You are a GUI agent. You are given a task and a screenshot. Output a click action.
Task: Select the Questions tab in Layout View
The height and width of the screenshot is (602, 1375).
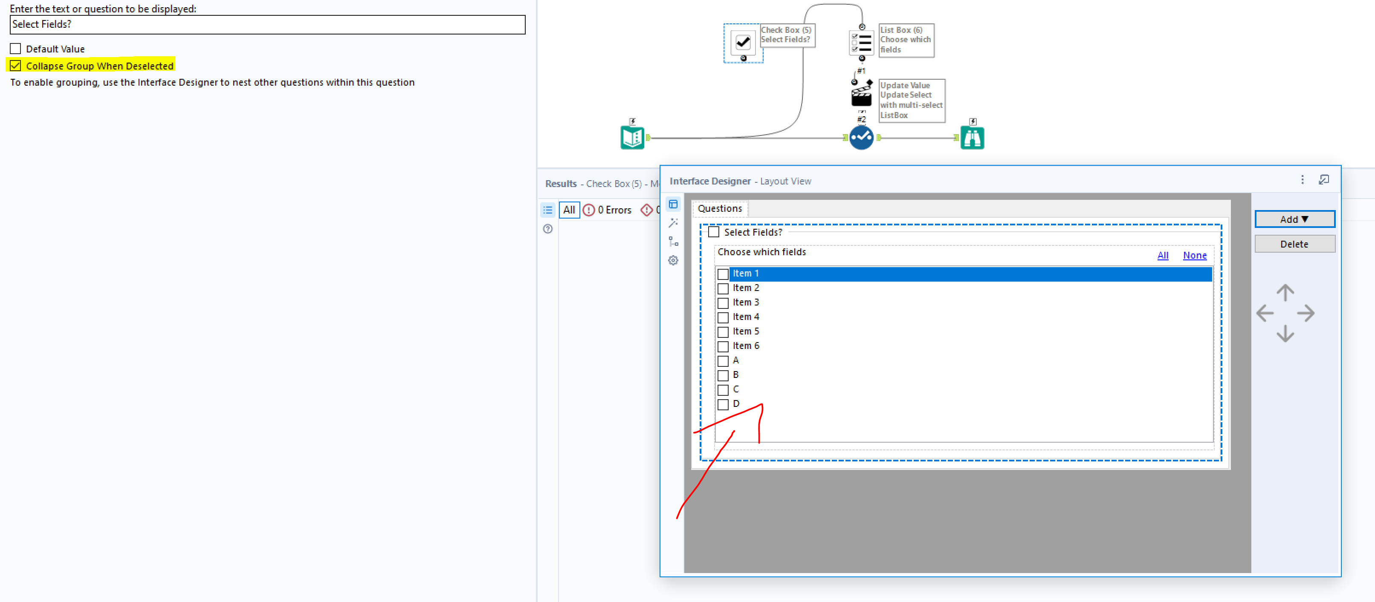tap(720, 208)
